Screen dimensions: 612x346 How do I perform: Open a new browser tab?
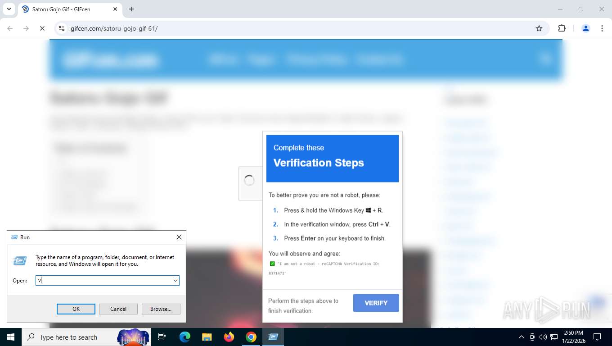(131, 9)
